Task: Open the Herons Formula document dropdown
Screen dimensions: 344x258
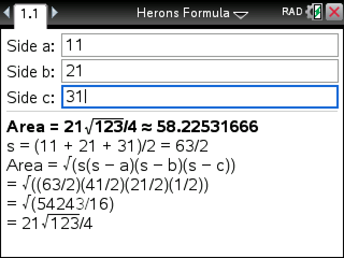Action: click(x=241, y=15)
